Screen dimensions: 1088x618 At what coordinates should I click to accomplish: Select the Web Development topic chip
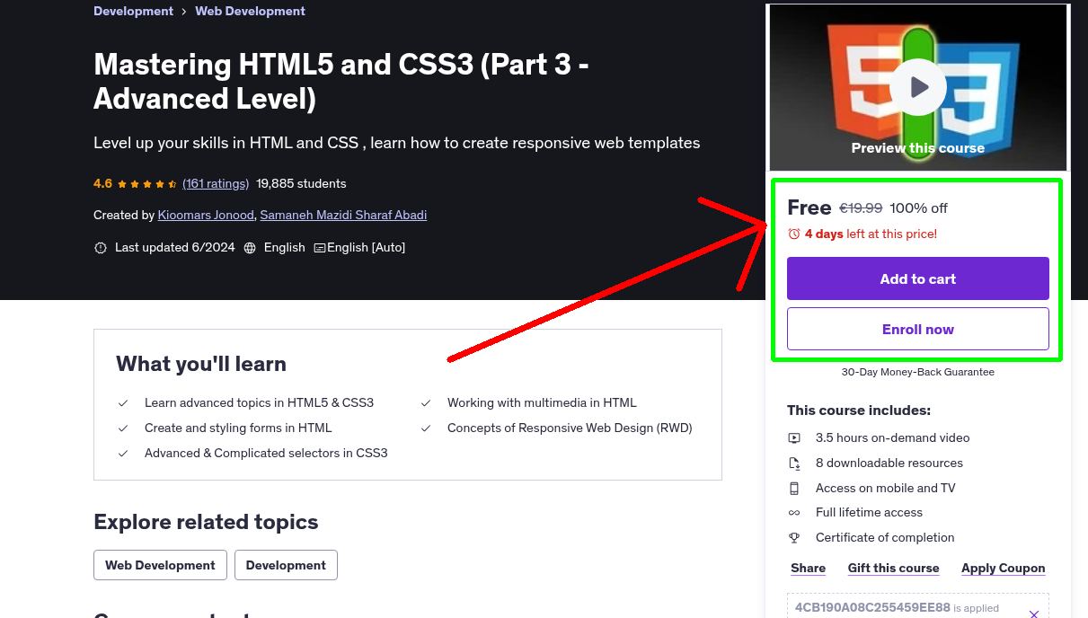pyautogui.click(x=160, y=565)
